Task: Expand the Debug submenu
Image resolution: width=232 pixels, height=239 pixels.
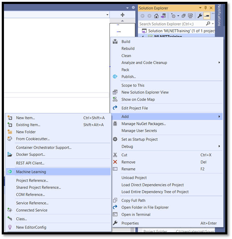Action: [167, 147]
